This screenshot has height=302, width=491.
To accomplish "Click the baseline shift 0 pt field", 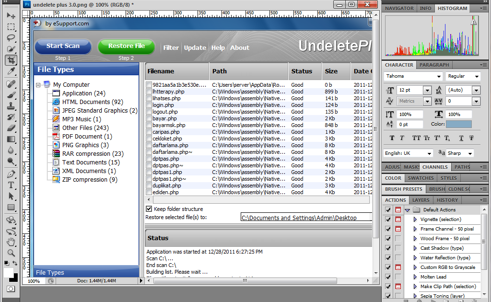I will [x=410, y=124].
